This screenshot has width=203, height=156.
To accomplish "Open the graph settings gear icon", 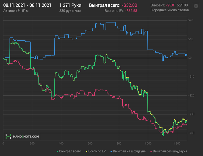I will tap(196, 6).
